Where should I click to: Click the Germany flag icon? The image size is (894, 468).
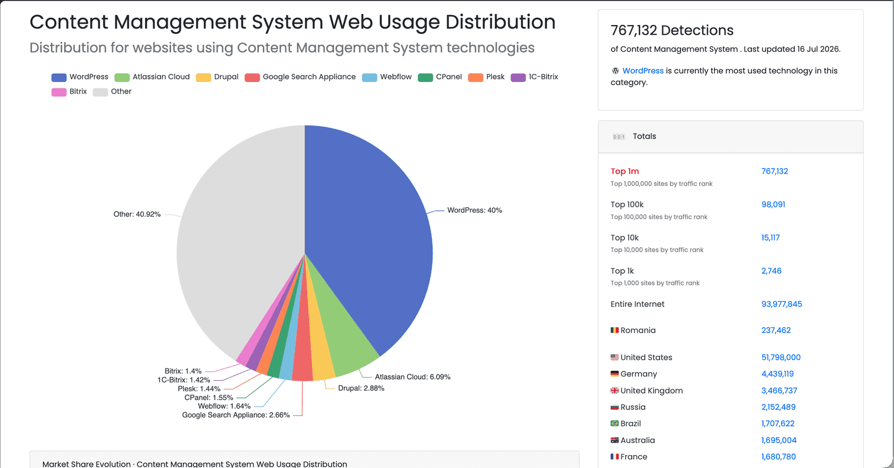[615, 374]
